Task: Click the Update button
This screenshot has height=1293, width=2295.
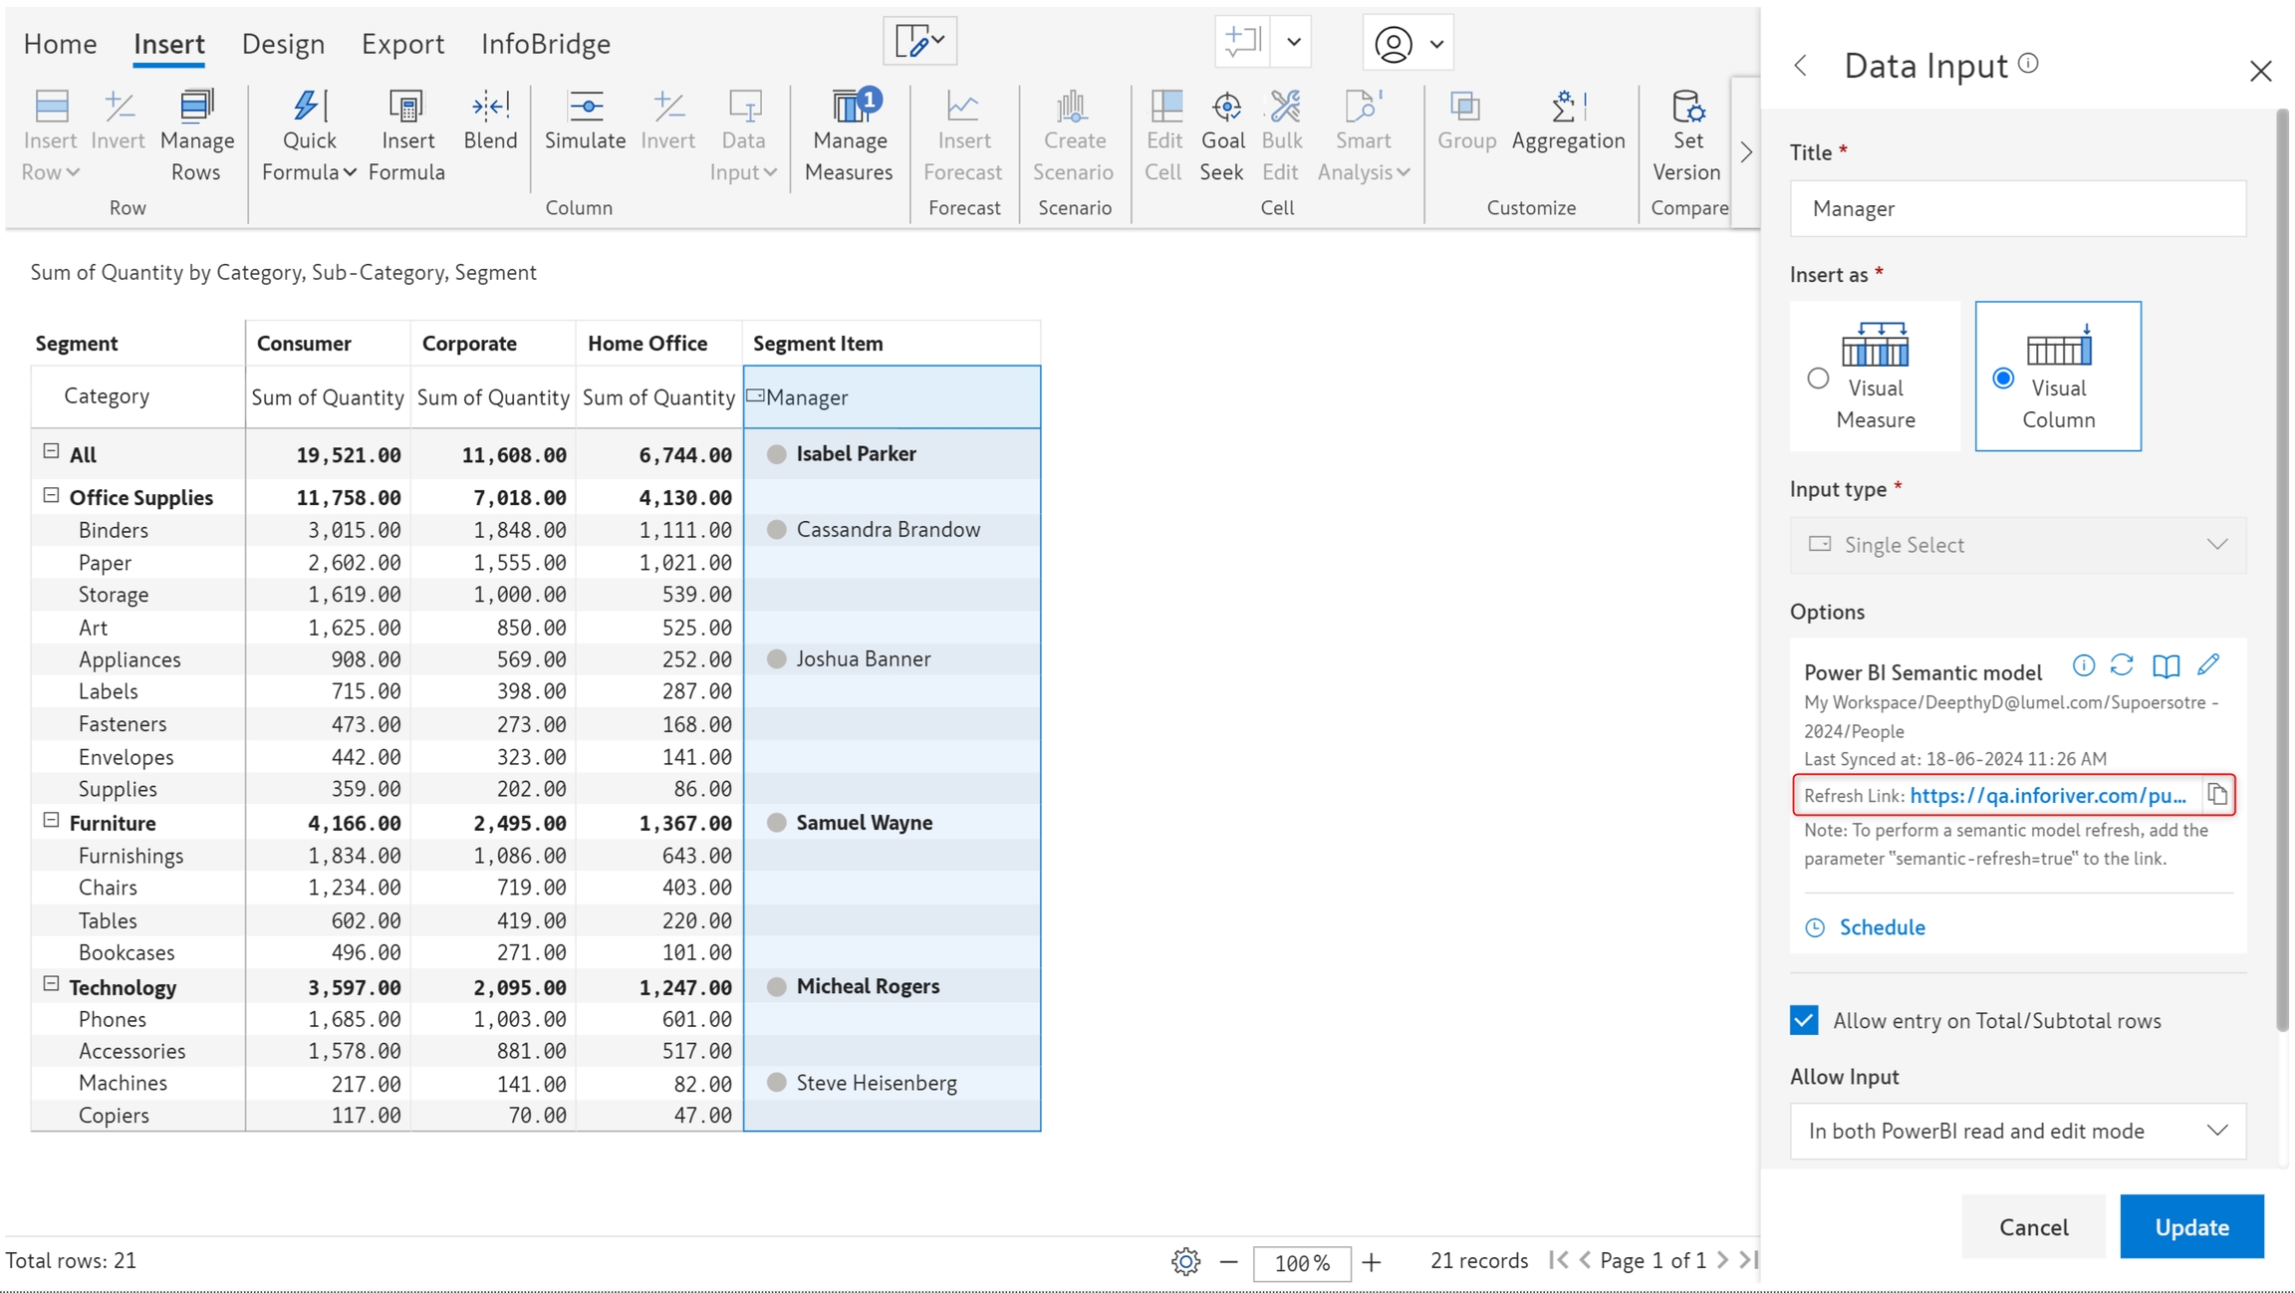Action: coord(2190,1226)
